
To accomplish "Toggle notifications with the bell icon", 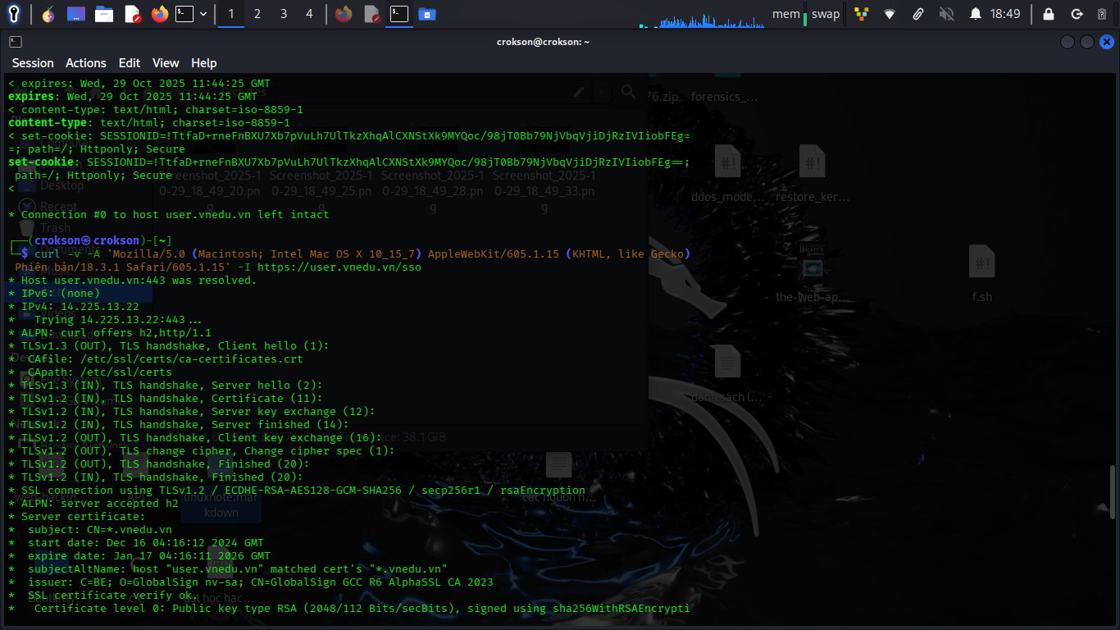I will tap(977, 13).
